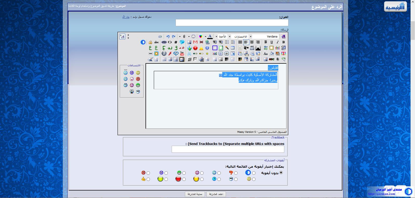Expand the 'الاختصارات' dropdown
Viewport: 415px width, 198px height.
[x=230, y=36]
